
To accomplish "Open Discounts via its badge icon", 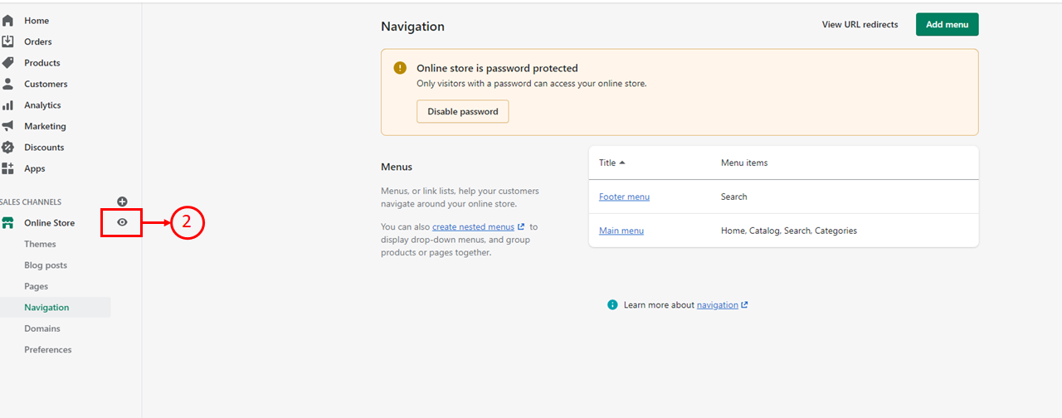I will tap(7, 148).
